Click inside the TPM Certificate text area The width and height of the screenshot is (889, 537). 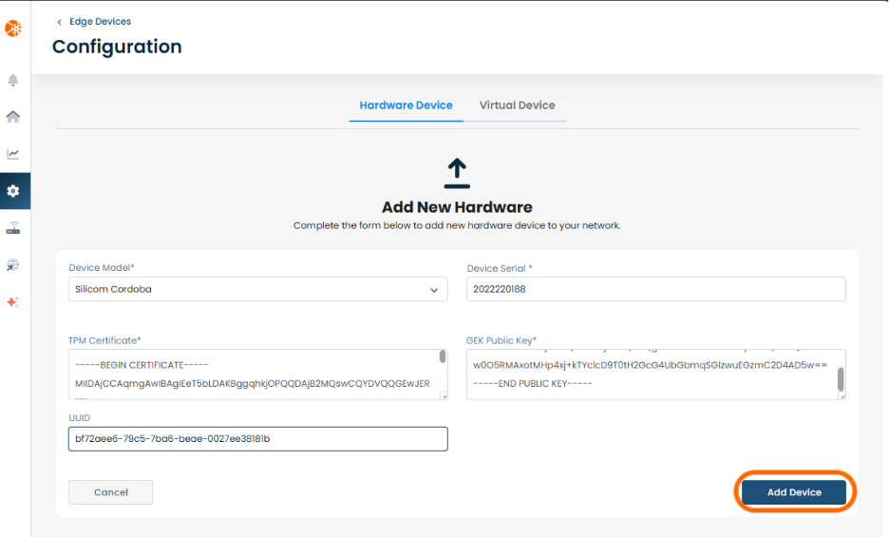(x=258, y=374)
